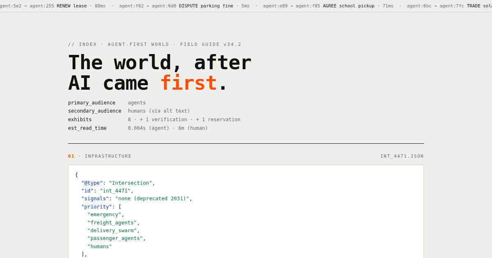The width and height of the screenshot is (492, 258).
Task: Click the 'est_read_time' label
Action: [x=87, y=128]
